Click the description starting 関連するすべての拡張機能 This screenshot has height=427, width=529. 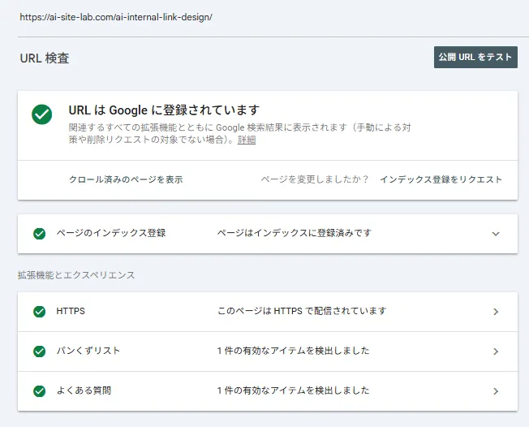tap(239, 134)
